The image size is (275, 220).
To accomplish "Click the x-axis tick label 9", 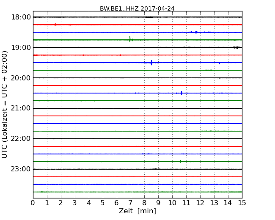I will (158, 203).
